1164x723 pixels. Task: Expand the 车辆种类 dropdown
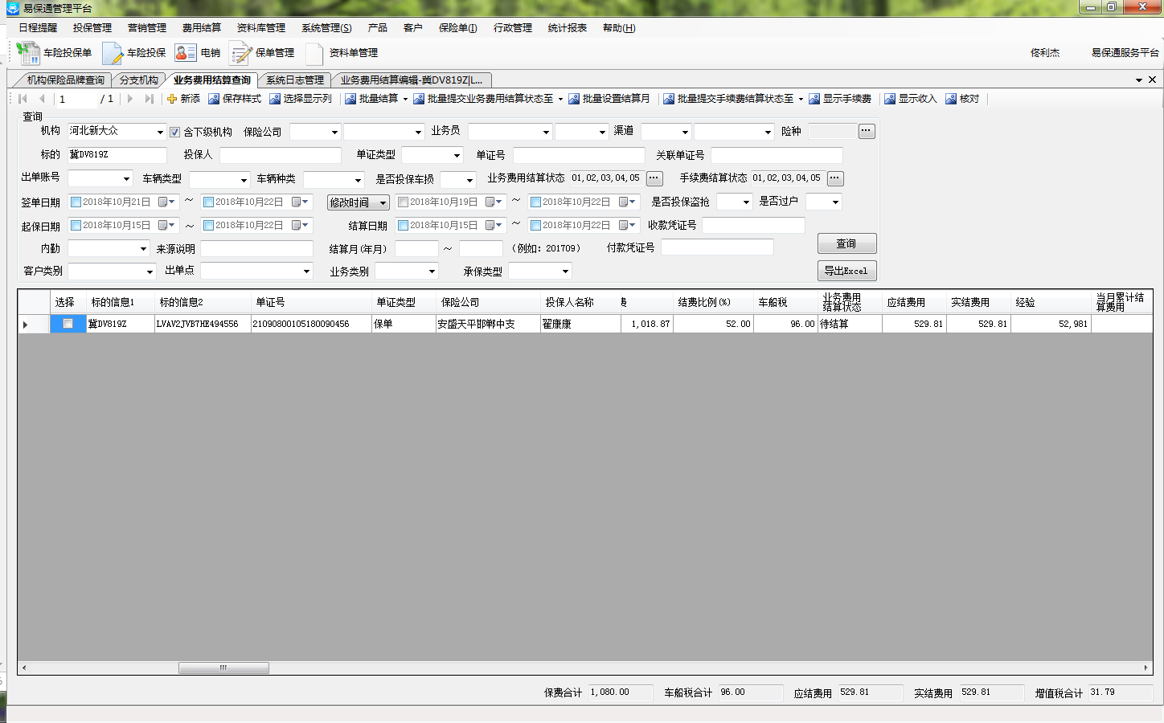[358, 180]
